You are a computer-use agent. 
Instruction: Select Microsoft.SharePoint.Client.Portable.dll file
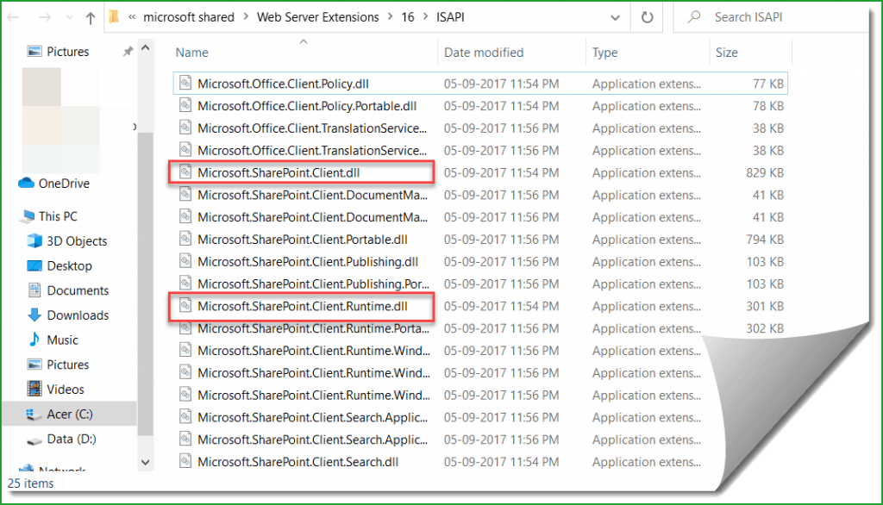pos(303,240)
